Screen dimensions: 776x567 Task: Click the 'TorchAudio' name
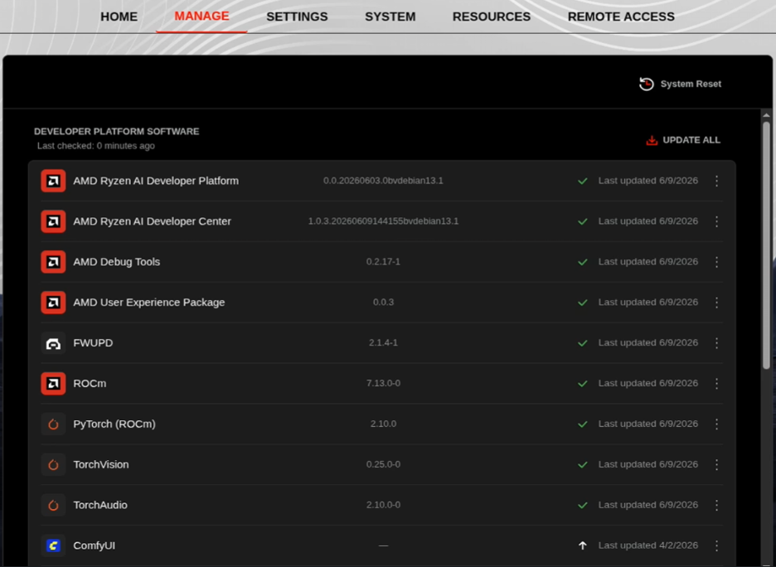click(100, 505)
